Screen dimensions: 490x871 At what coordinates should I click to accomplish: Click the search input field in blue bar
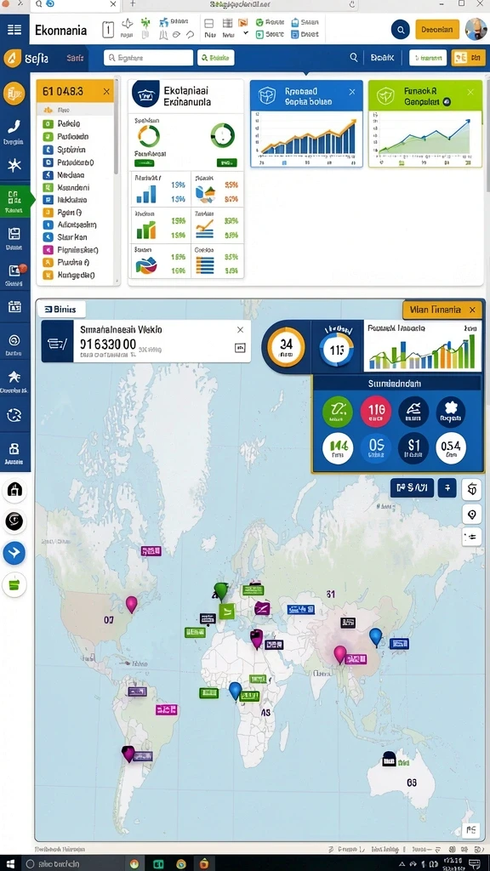tap(148, 57)
